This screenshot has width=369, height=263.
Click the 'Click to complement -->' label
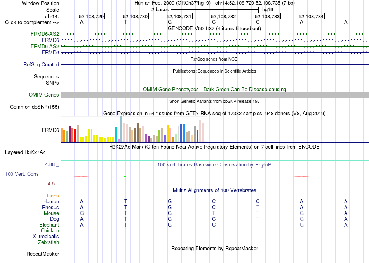point(32,22)
